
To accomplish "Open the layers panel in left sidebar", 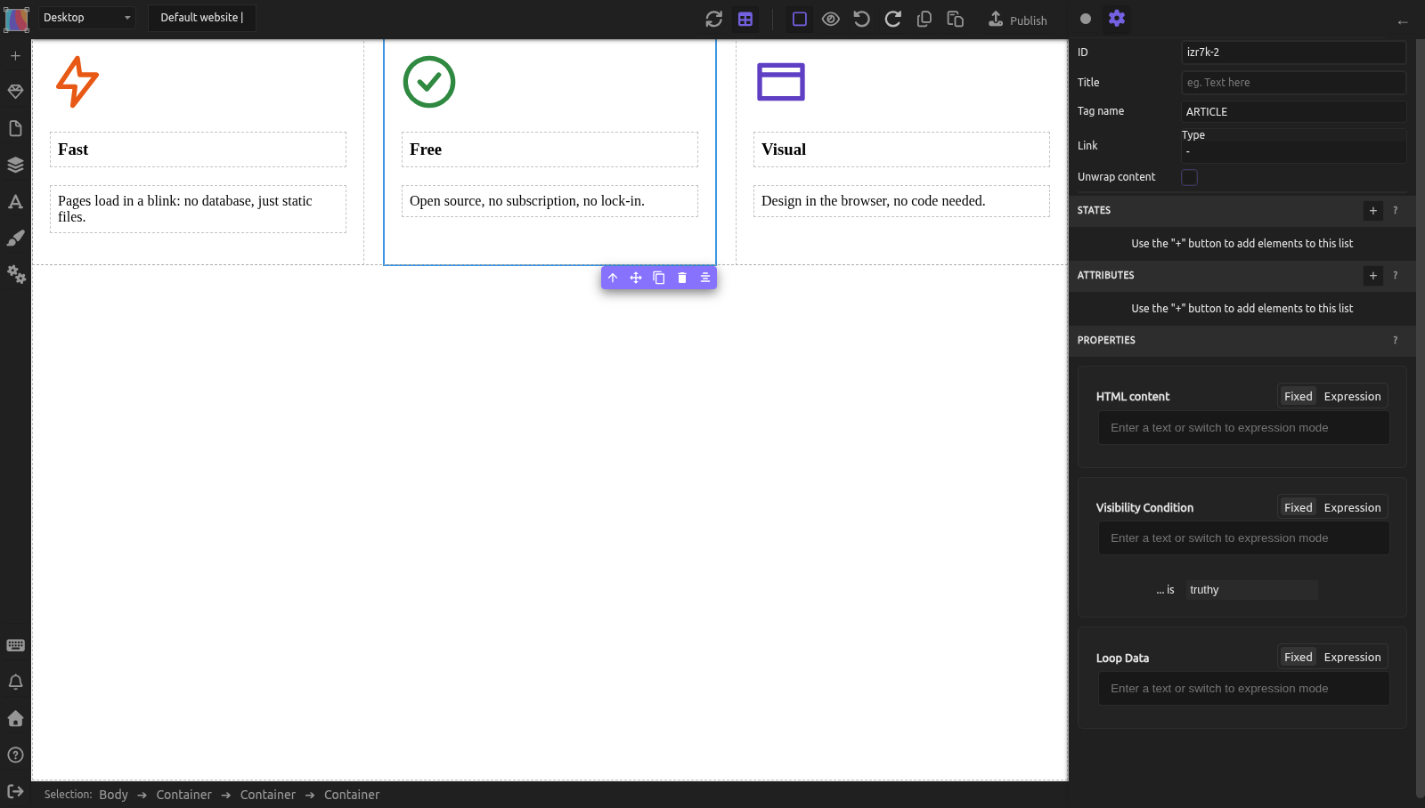I will [x=15, y=165].
